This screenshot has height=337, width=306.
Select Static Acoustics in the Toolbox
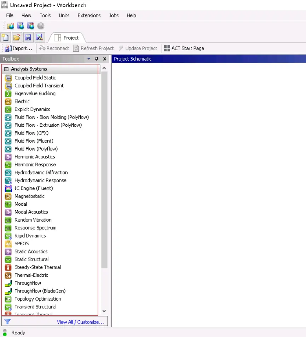[31, 251]
